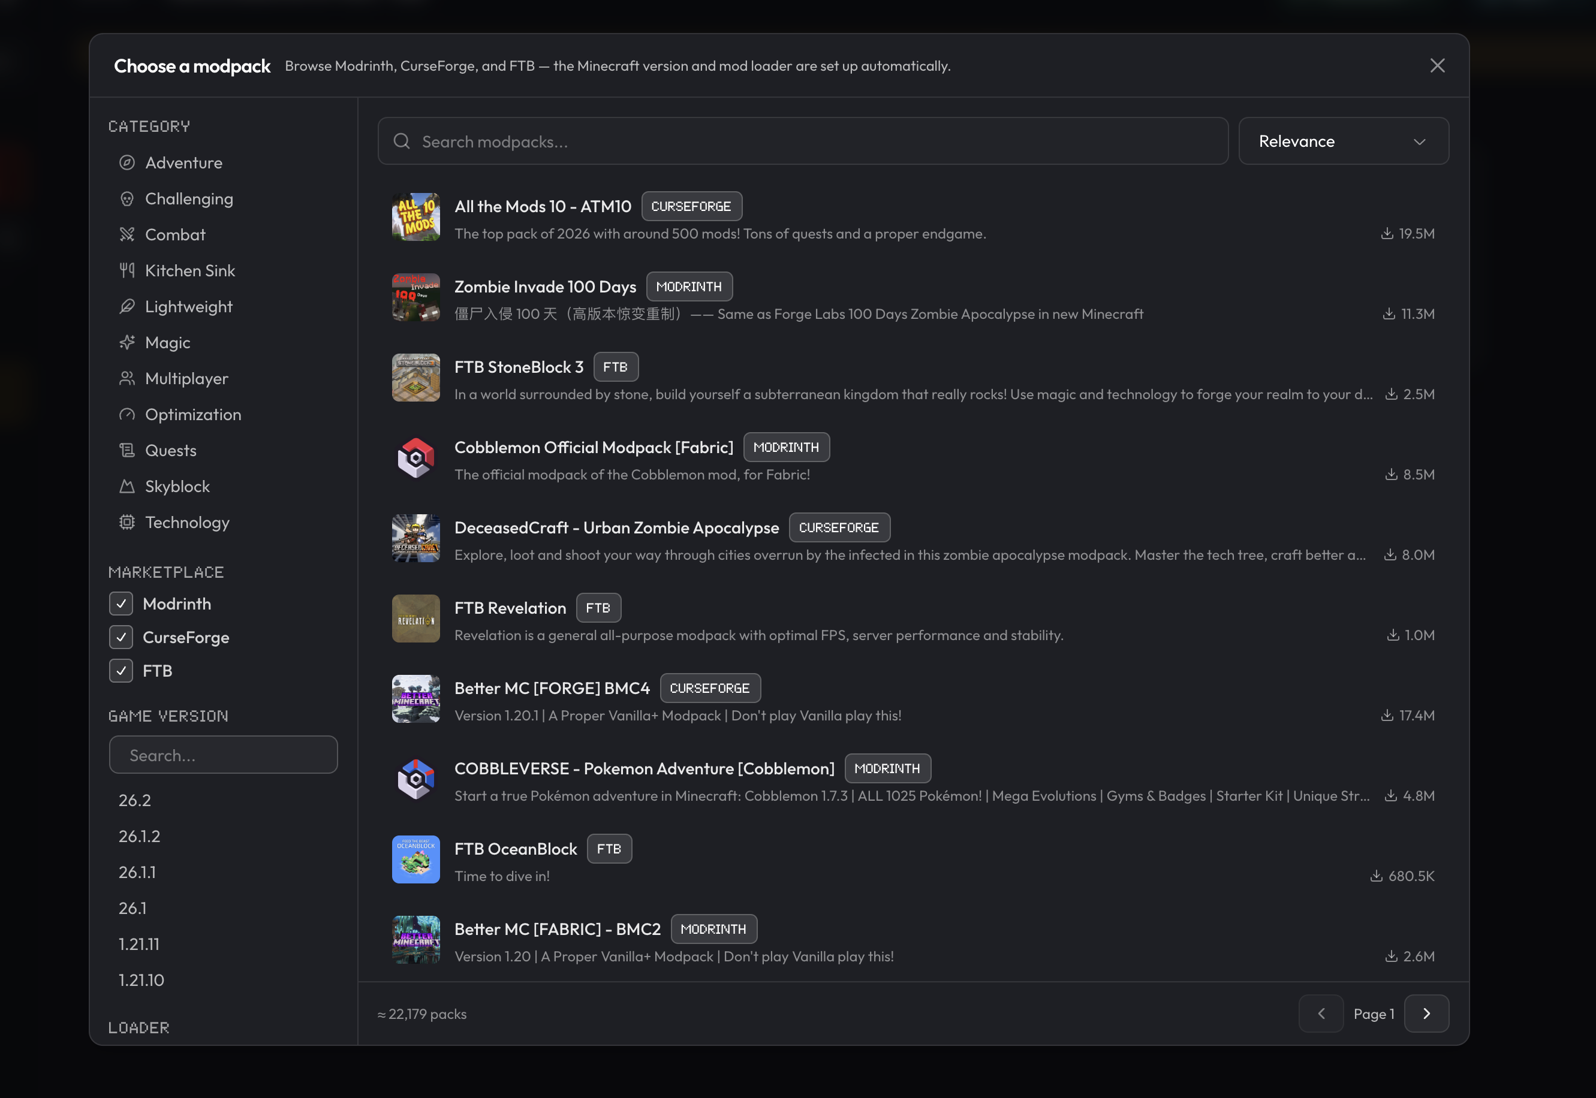Open Better MC [FABRIC] - BMC2 title
The width and height of the screenshot is (1596, 1098).
(x=558, y=930)
